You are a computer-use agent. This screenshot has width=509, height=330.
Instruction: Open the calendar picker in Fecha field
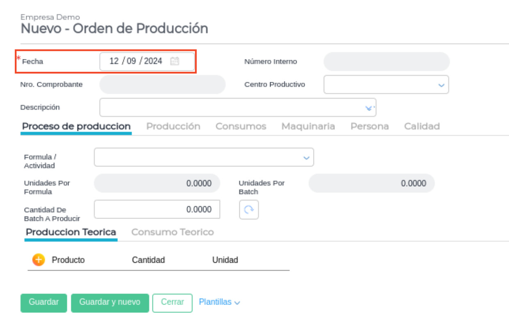175,61
